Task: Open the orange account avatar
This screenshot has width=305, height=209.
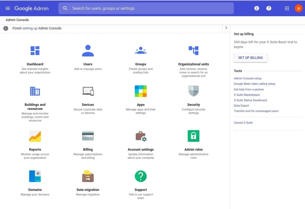Action: 299,8
